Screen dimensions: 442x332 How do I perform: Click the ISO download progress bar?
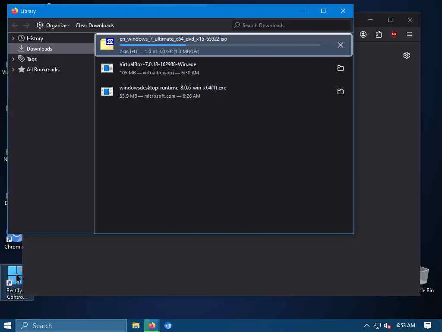(220, 45)
